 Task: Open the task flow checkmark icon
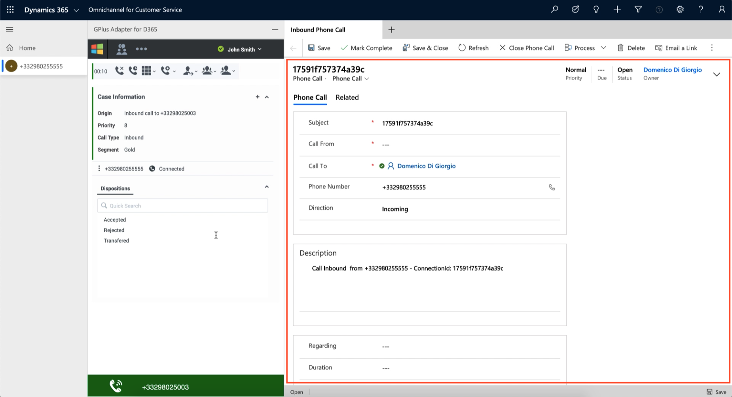[x=575, y=9]
